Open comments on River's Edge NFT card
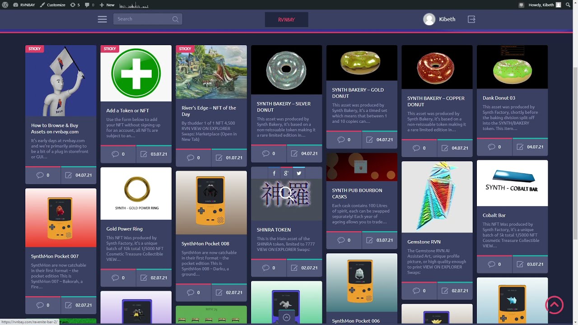578x325 pixels. click(x=193, y=158)
